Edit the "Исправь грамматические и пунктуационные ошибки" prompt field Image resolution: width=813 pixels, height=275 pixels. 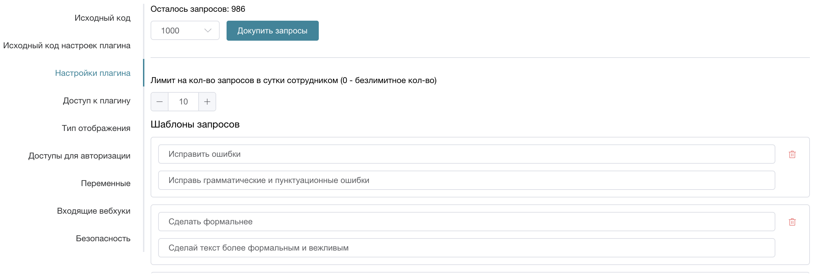(466, 180)
